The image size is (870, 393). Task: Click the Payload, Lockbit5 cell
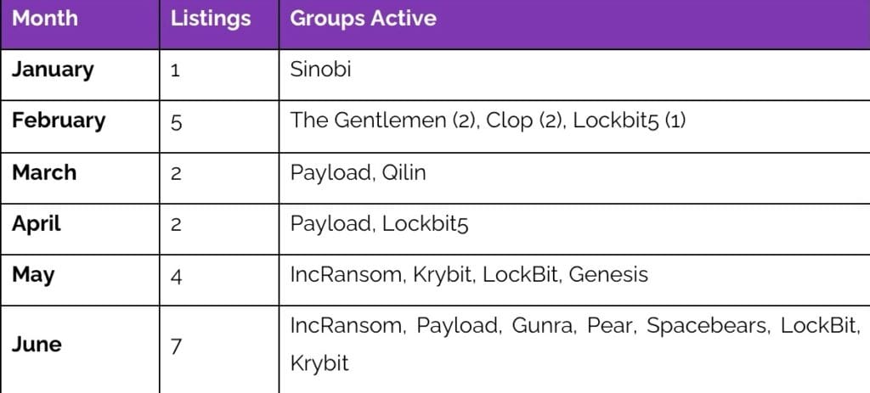pos(379,224)
